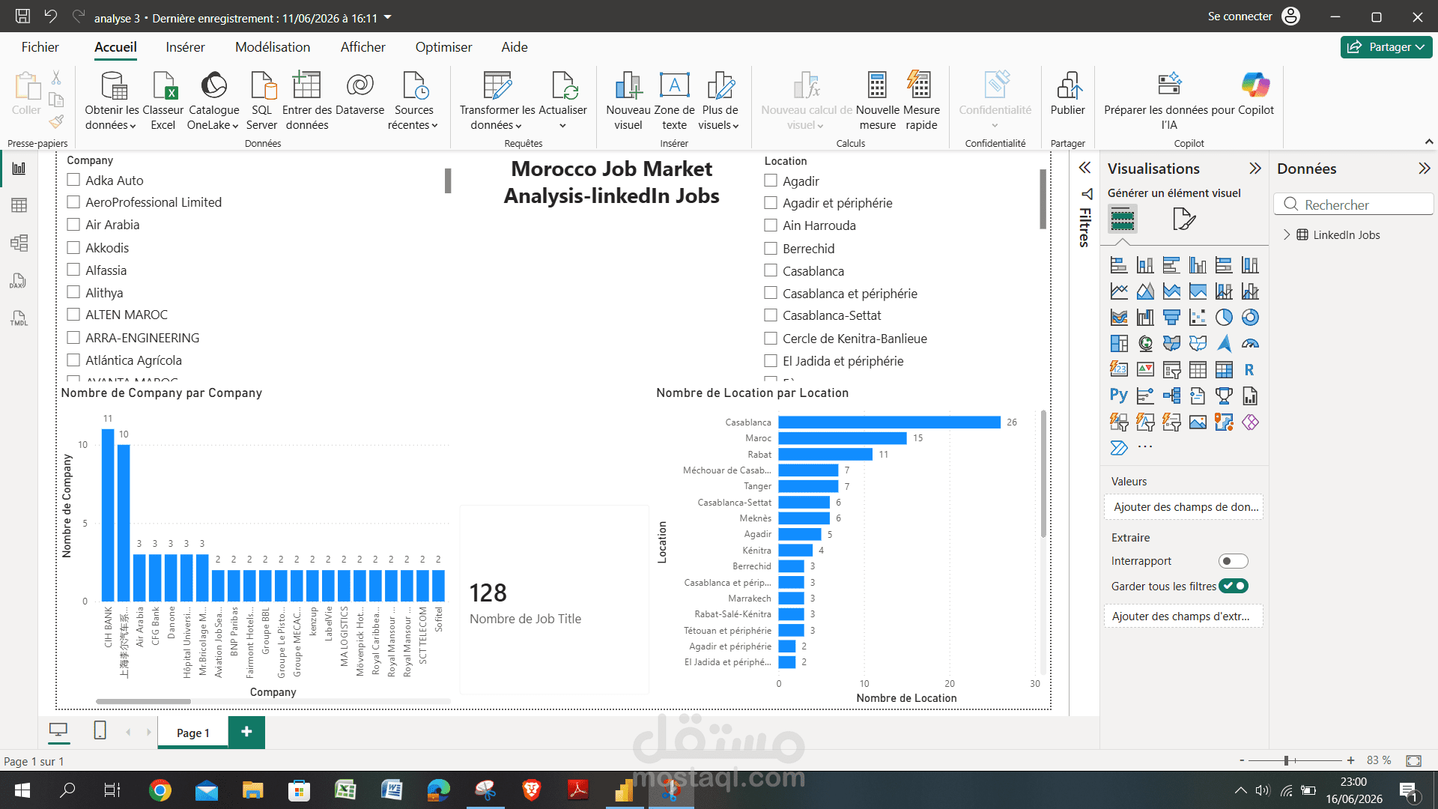
Task: Open the DAX query view icon
Action: tap(19, 281)
